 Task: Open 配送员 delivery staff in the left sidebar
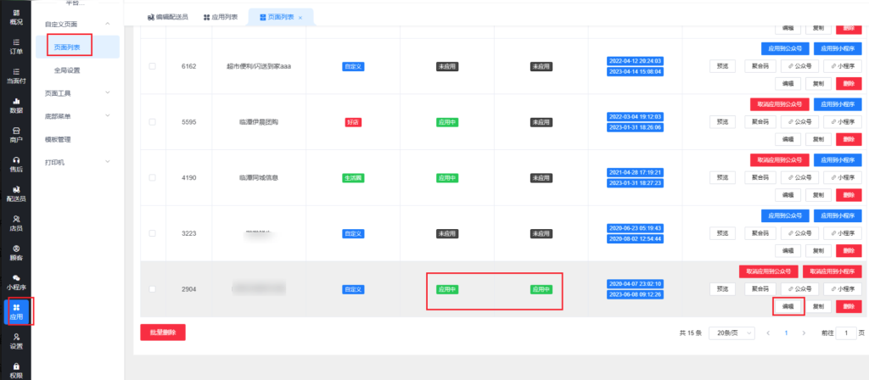15,193
